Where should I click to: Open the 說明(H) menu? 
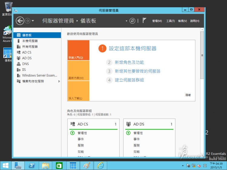pos(195,21)
